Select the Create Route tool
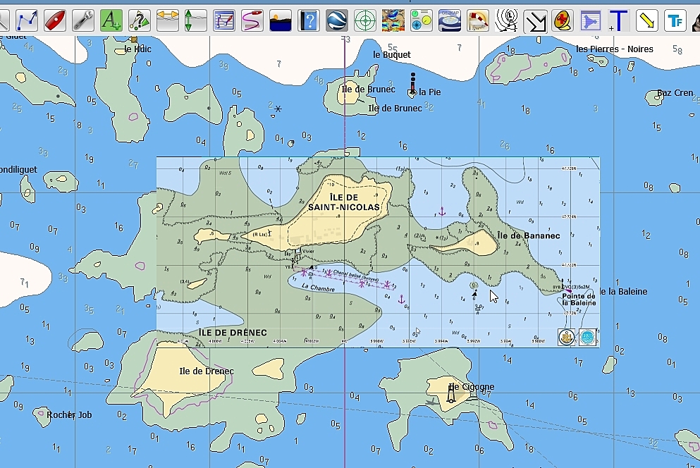Screen dimensions: 700x468 tap(27, 20)
